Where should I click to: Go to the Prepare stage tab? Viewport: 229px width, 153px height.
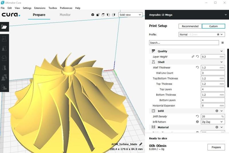pos(39,15)
